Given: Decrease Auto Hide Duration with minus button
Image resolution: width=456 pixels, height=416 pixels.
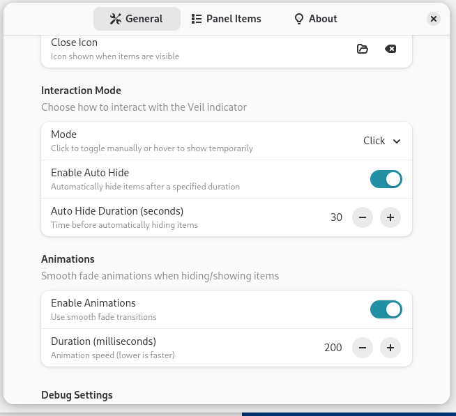Looking at the screenshot, I should [363, 217].
